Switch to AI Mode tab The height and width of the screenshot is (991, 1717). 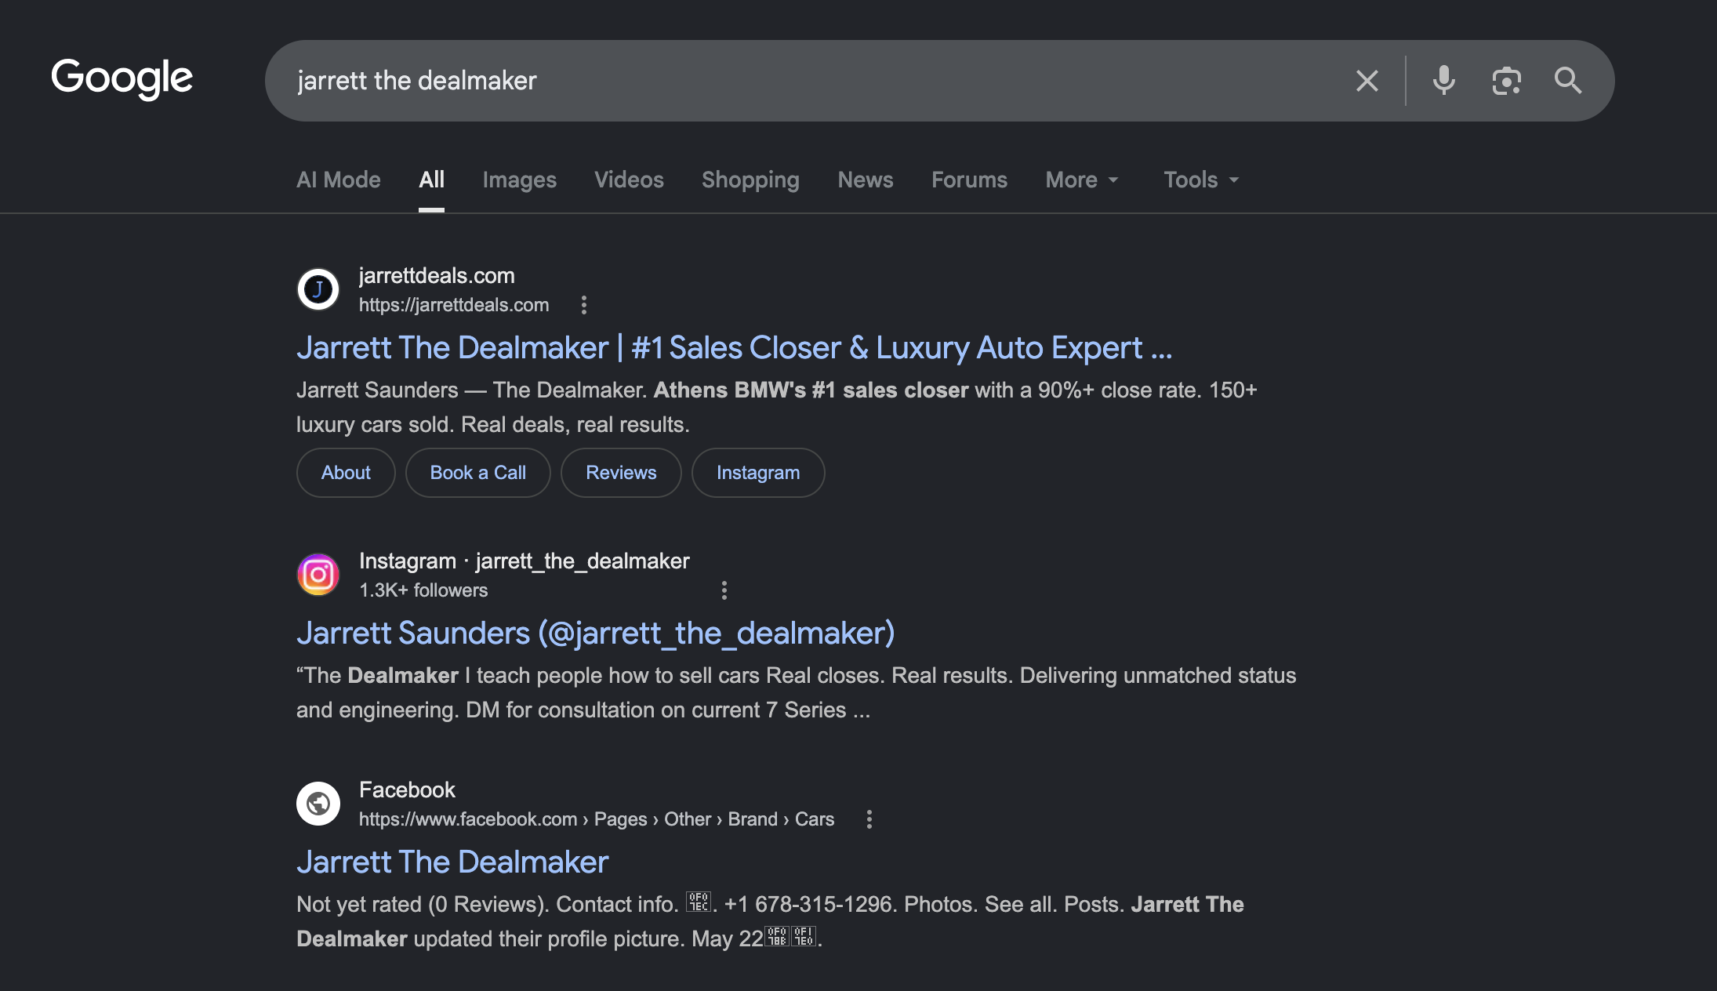tap(339, 180)
